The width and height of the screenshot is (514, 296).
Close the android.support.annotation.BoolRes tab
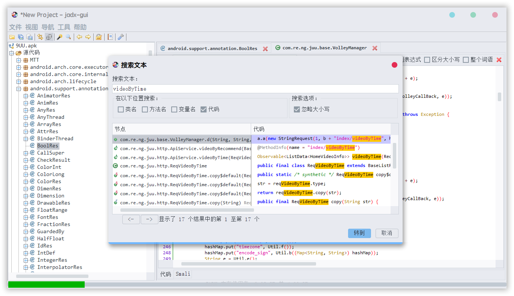pyautogui.click(x=265, y=49)
